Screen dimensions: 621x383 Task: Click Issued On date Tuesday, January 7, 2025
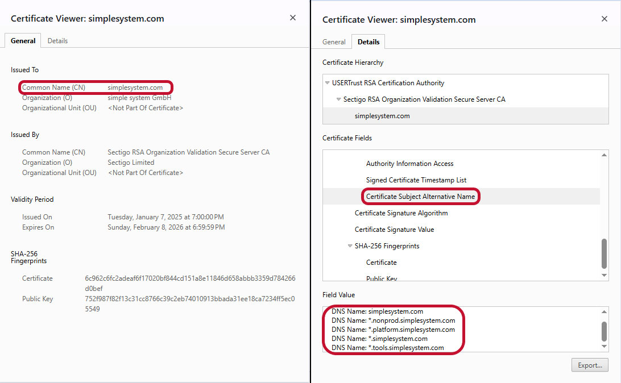(165, 217)
